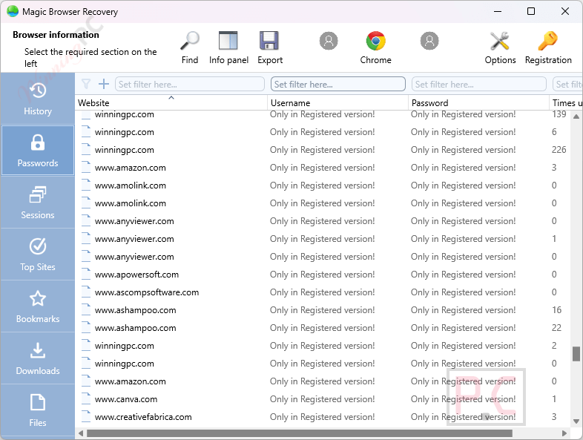The image size is (583, 440).
Task: Click the vertical scrollbar thumb
Action: point(576,354)
